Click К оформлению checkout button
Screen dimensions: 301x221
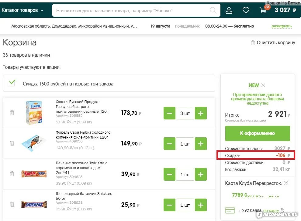(258, 133)
